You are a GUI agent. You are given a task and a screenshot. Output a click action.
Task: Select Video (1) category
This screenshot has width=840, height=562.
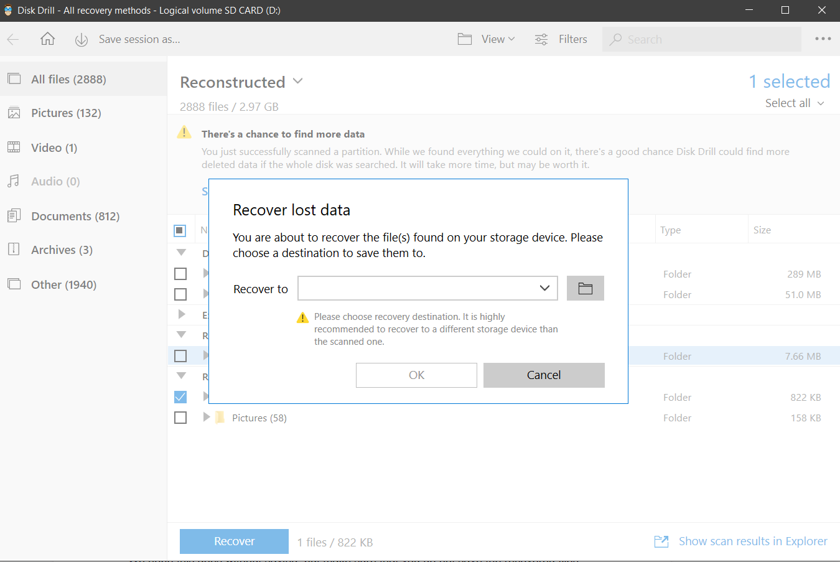coord(83,148)
